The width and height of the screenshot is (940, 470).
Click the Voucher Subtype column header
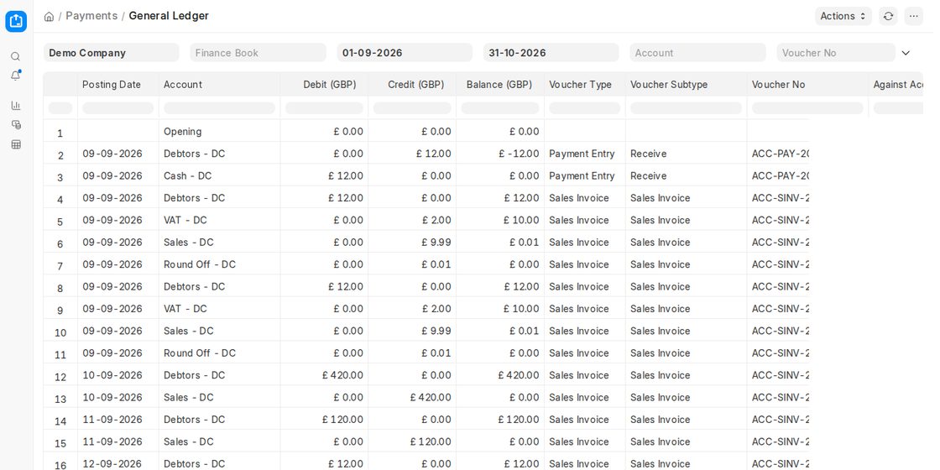coord(687,85)
